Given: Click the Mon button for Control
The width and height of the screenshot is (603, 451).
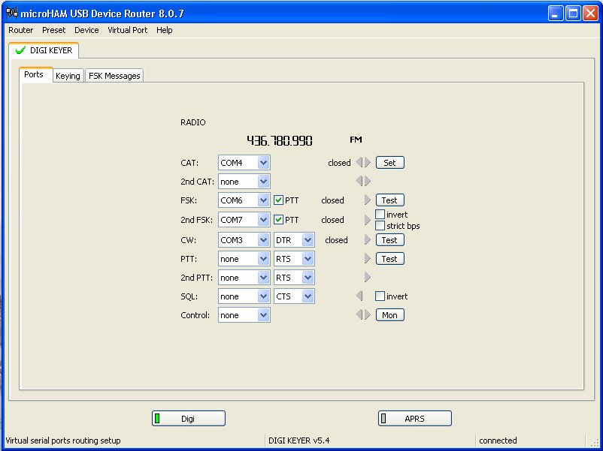Looking at the screenshot, I should click(389, 315).
